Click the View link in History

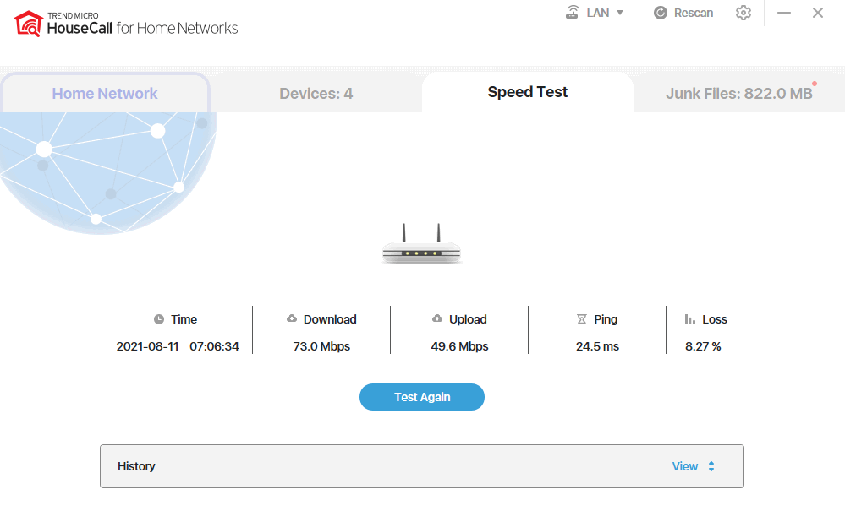[684, 466]
